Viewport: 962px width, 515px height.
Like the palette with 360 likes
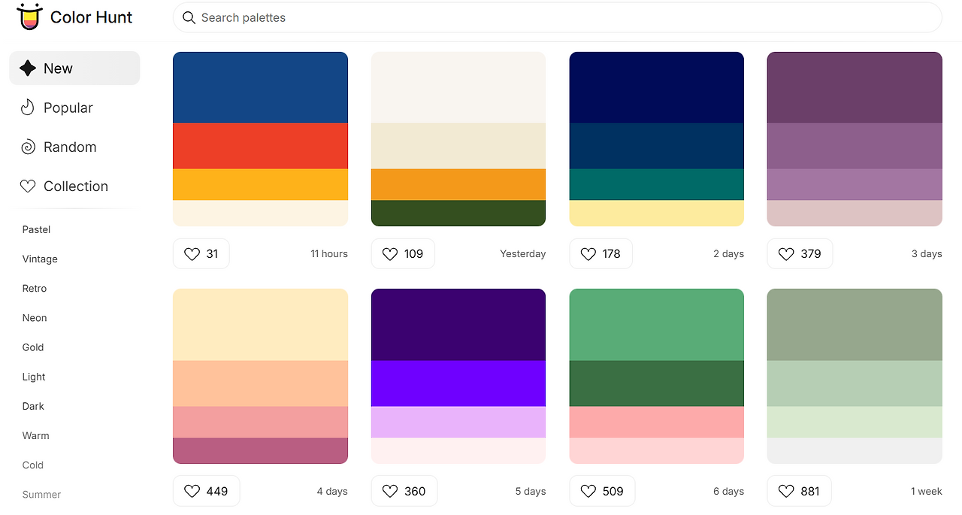(389, 490)
